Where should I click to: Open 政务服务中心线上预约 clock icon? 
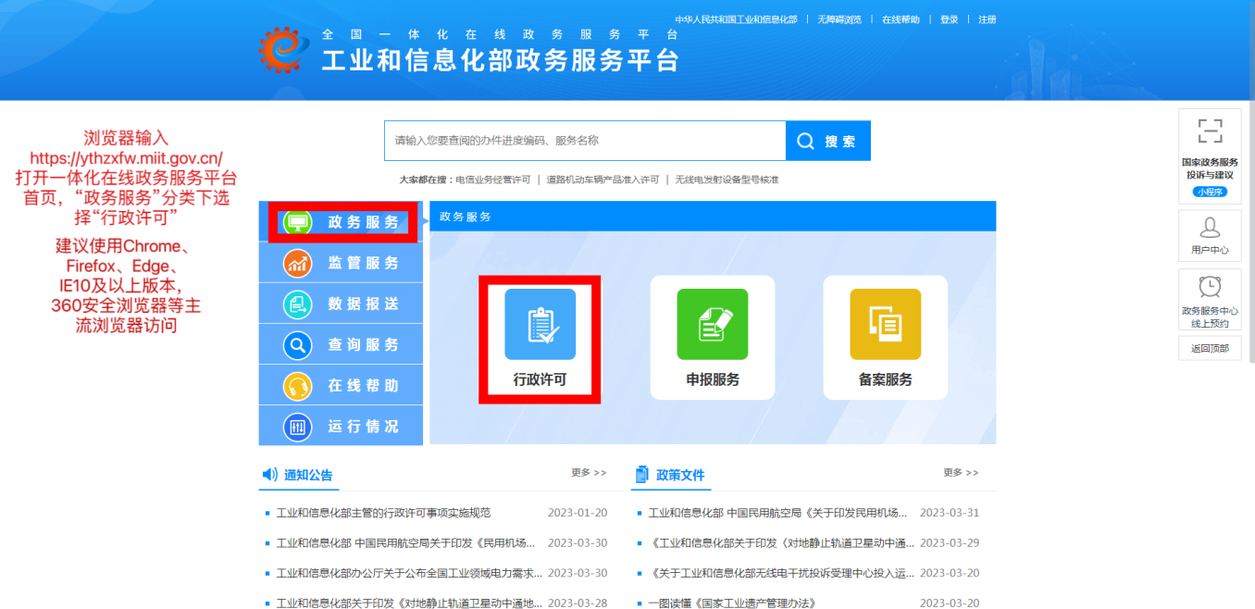pos(1210,286)
